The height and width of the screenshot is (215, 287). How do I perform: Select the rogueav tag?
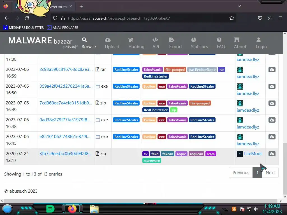(x=196, y=154)
